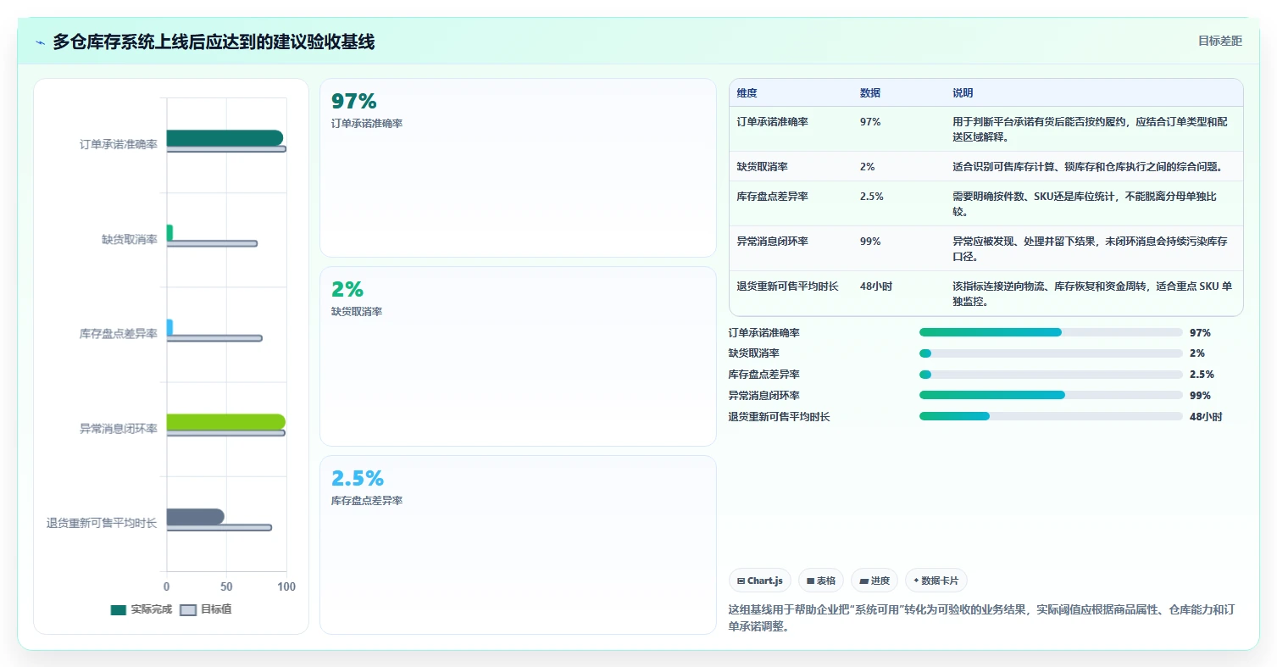This screenshot has width=1277, height=667.
Task: Click the 订单承诺准确率 progress bar in the progress list
Action: [x=1051, y=332]
